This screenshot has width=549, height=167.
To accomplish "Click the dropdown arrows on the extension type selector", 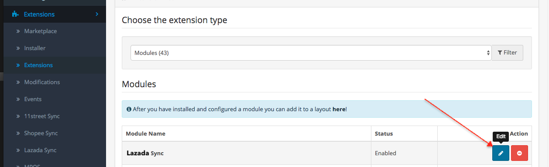I will coord(488,53).
